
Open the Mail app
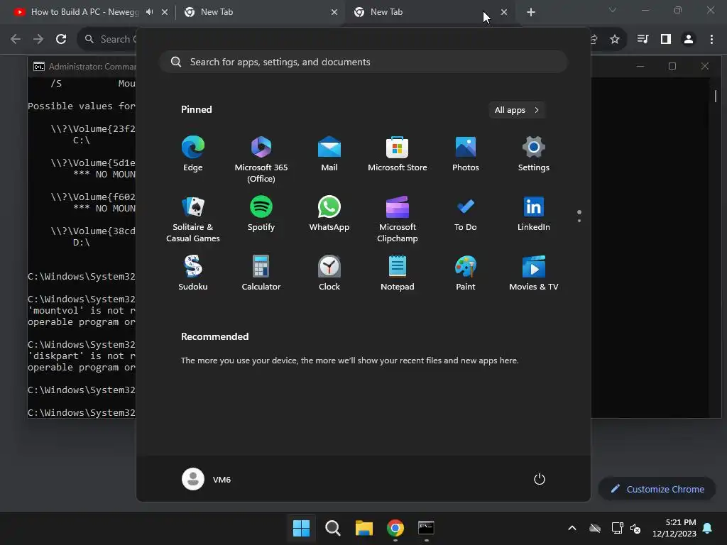tap(329, 154)
